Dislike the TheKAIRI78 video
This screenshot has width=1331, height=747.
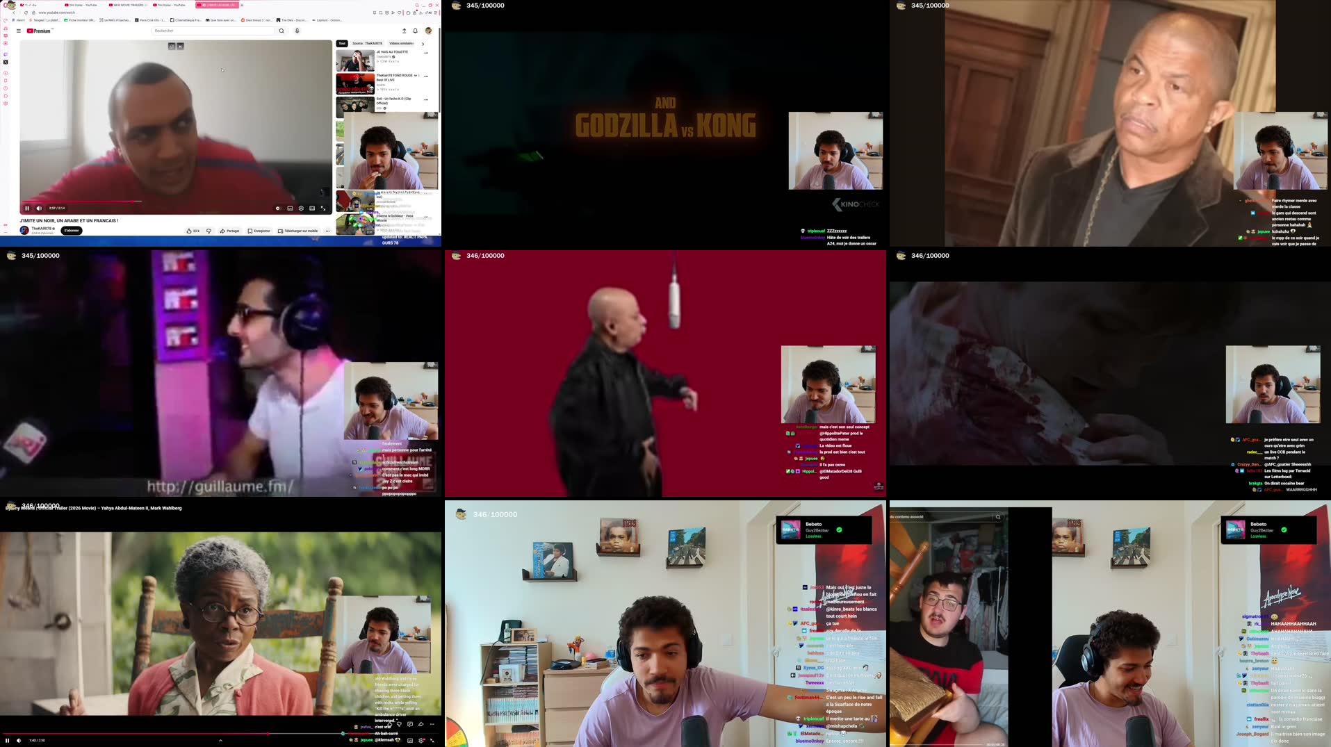point(209,231)
